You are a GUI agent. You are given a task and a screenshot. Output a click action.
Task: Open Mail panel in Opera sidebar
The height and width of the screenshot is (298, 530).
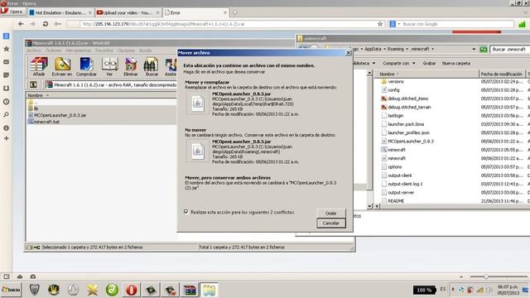tap(6, 62)
